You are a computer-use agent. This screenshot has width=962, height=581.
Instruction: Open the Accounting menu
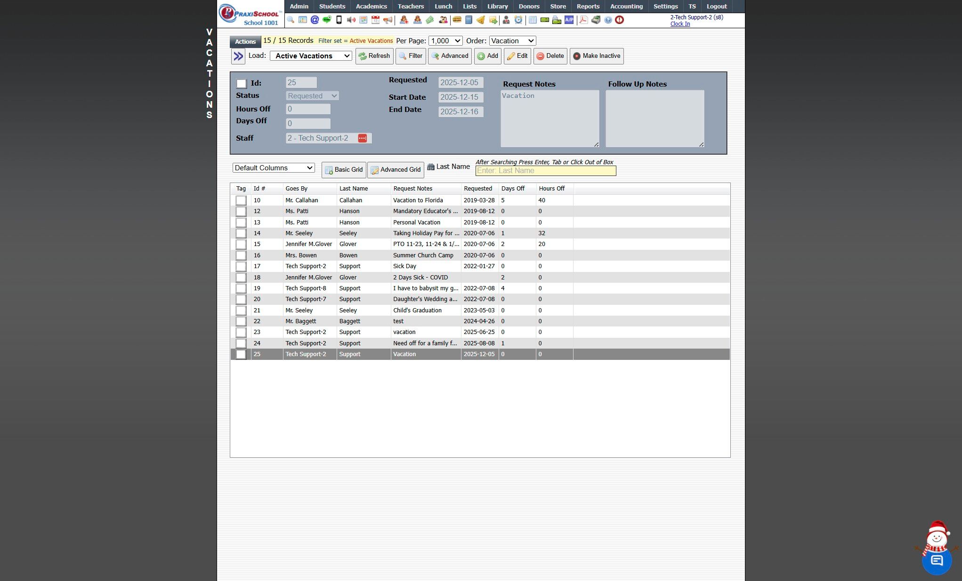click(626, 6)
